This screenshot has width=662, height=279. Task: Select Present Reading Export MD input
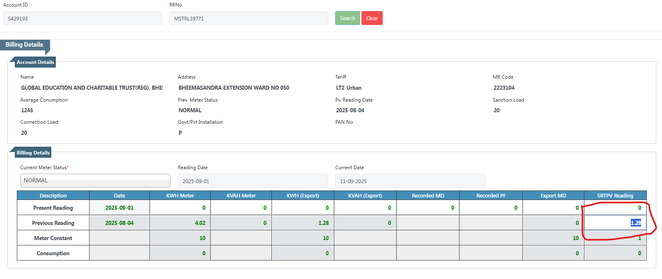[553, 208]
